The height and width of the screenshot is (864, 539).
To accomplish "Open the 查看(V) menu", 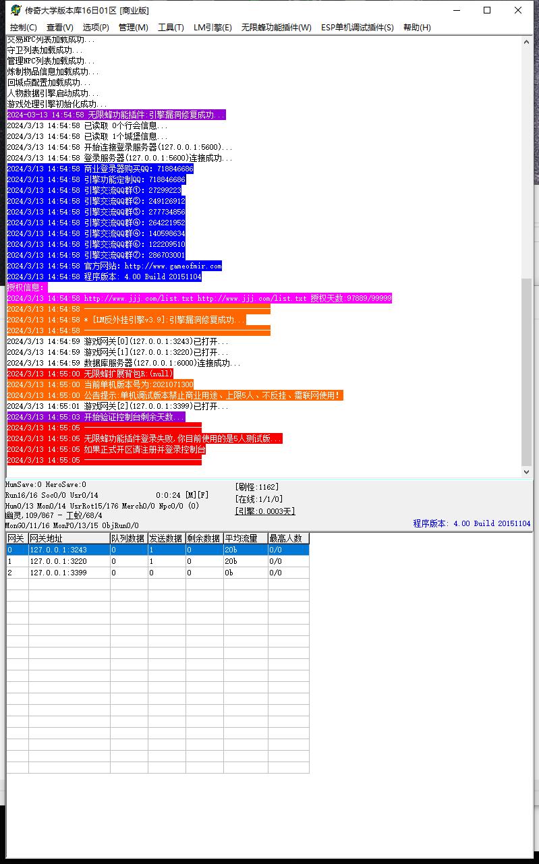I will [x=60, y=28].
